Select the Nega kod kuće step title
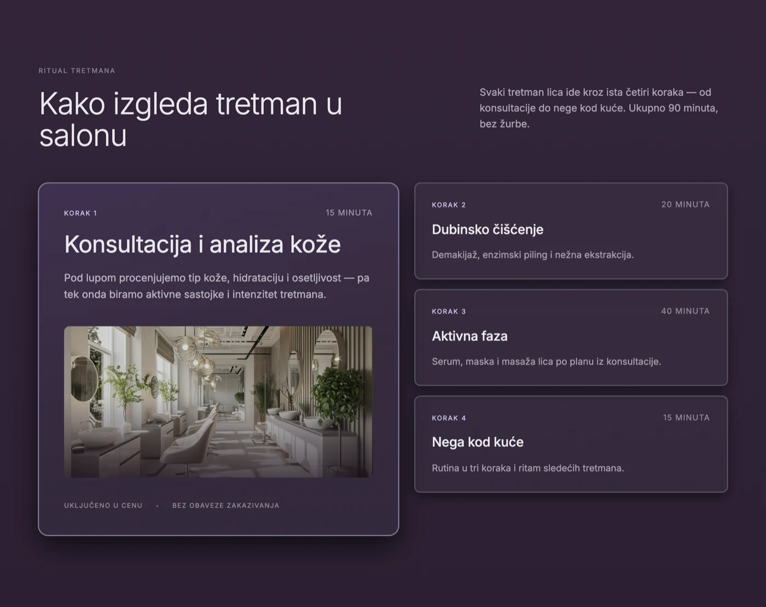 [478, 442]
